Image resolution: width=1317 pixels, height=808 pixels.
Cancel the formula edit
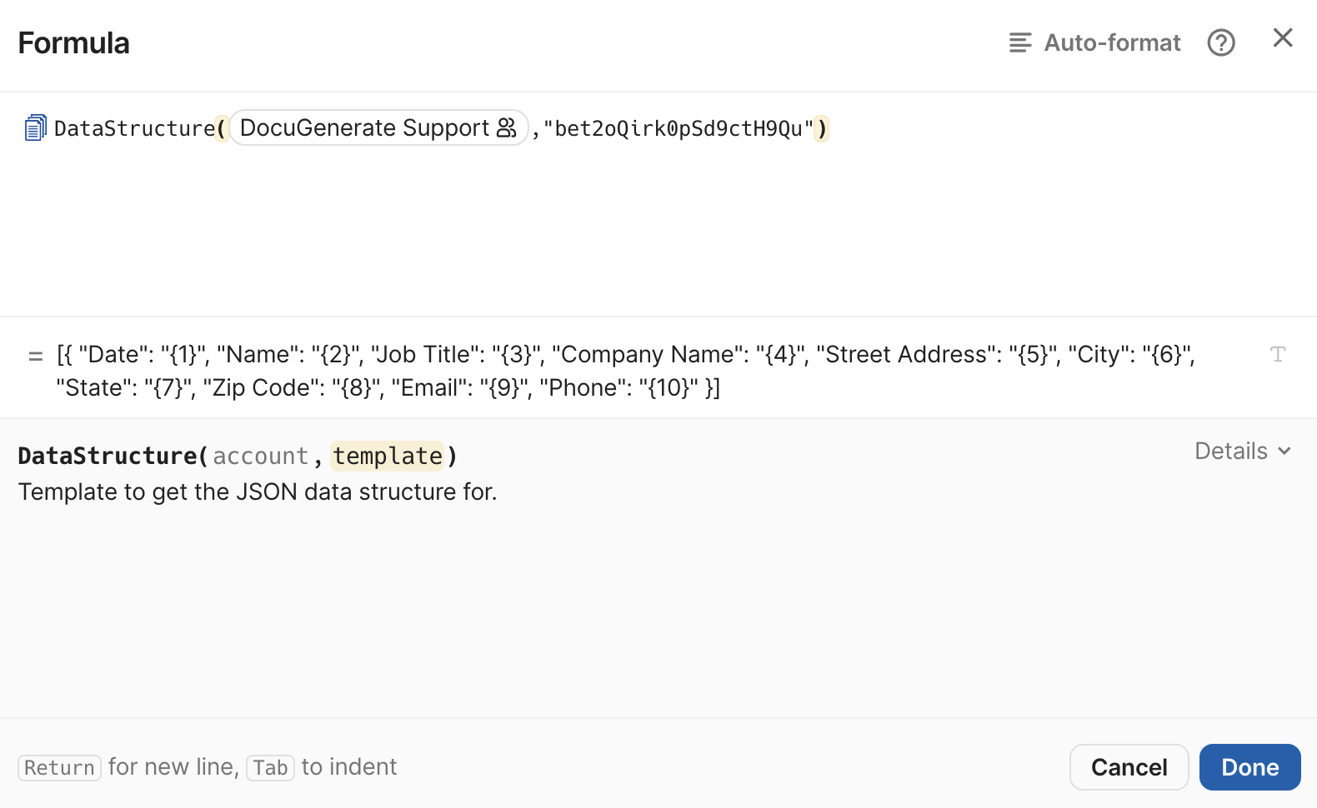pos(1129,766)
